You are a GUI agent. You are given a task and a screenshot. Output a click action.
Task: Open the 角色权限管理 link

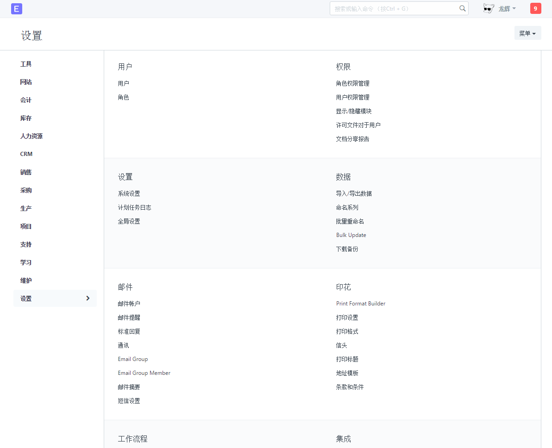352,84
